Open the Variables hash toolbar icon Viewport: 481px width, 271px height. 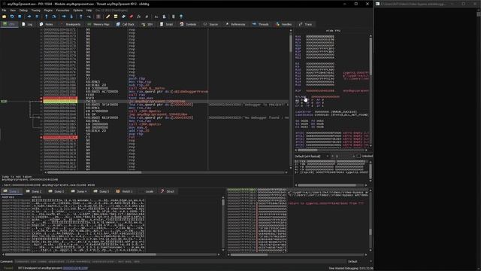[x=147, y=17]
